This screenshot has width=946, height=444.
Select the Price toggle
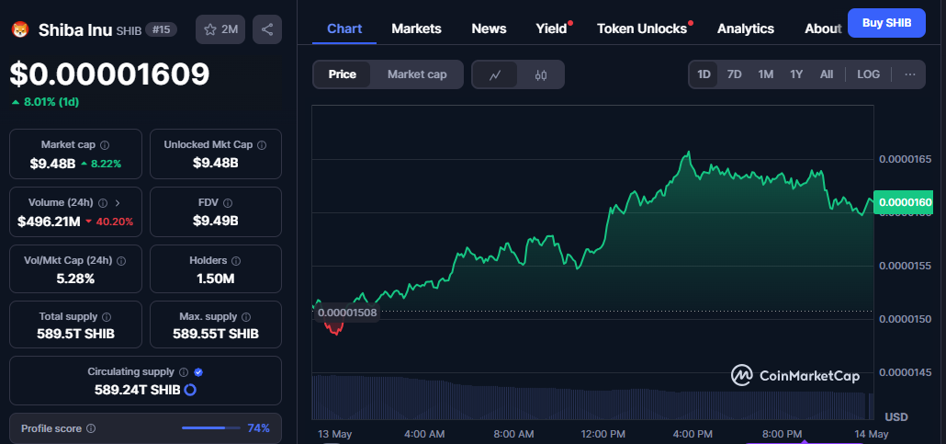342,74
